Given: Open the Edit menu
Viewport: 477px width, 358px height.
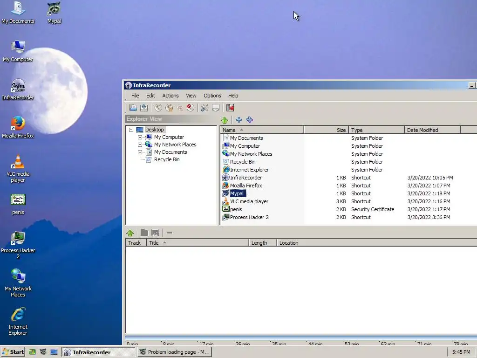Looking at the screenshot, I should pyautogui.click(x=150, y=96).
